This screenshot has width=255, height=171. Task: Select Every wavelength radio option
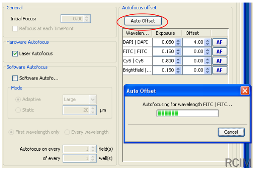pyautogui.click(x=67, y=132)
